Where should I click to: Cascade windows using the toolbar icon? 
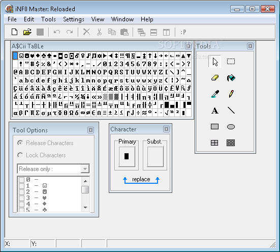141,32
